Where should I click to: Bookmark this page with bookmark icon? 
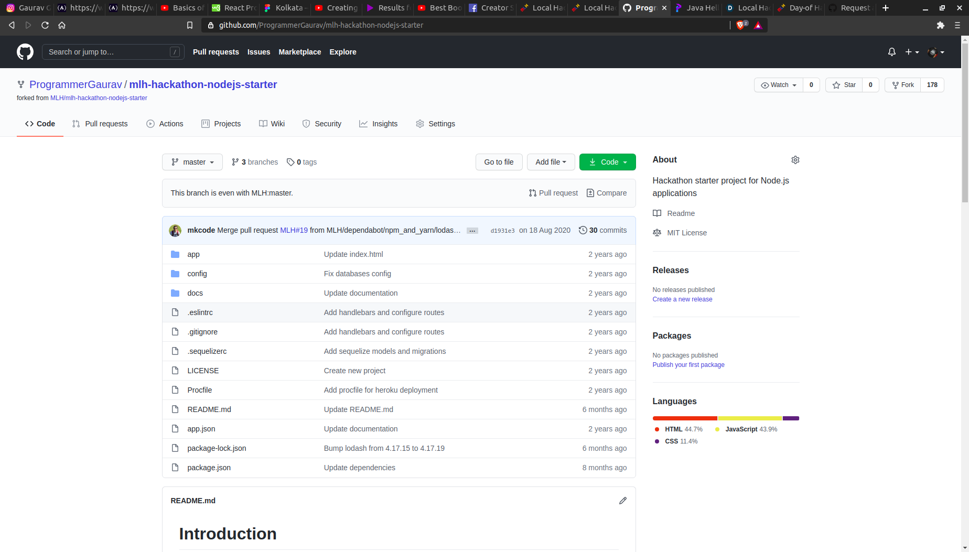point(190,25)
